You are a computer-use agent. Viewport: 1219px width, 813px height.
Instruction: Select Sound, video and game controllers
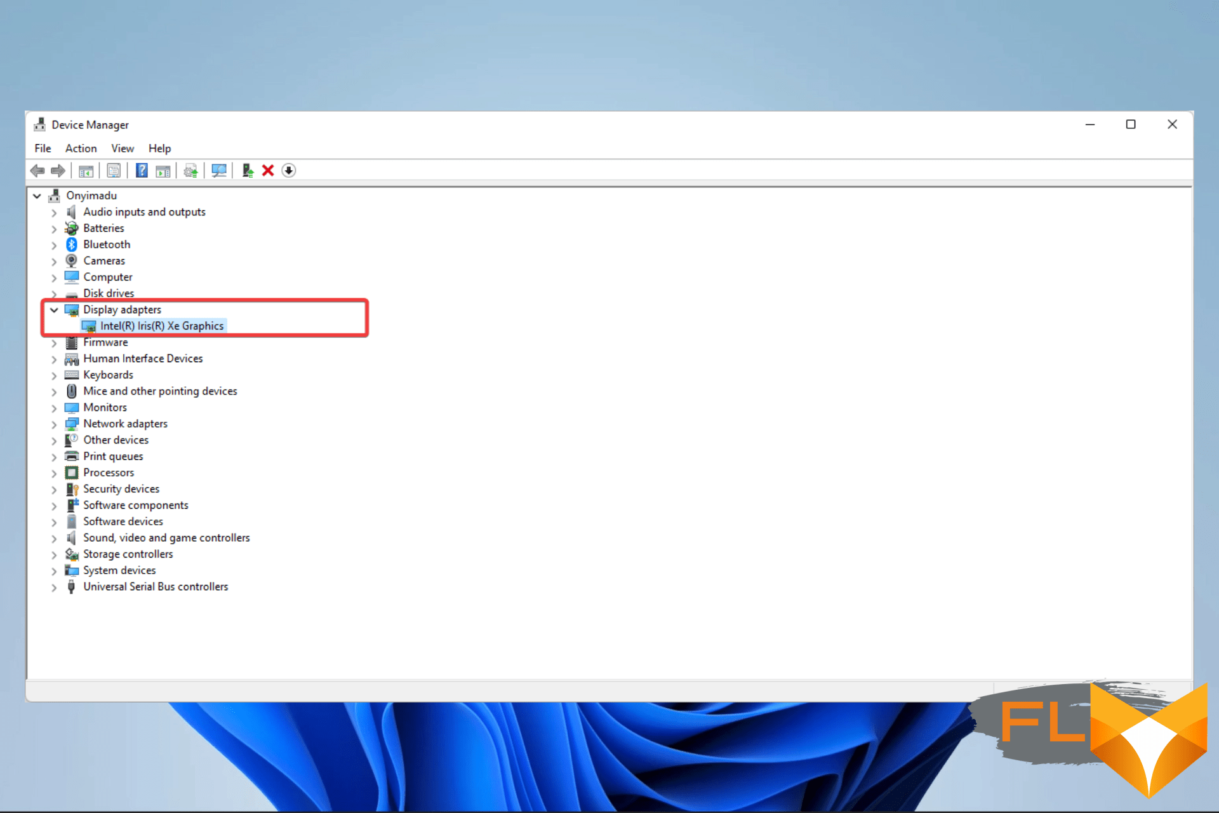[x=166, y=538]
